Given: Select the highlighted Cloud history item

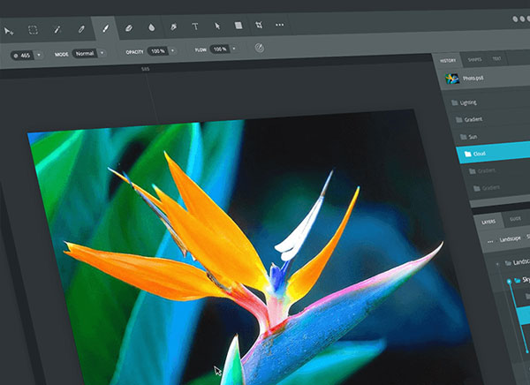Looking at the screenshot, I should tap(494, 154).
